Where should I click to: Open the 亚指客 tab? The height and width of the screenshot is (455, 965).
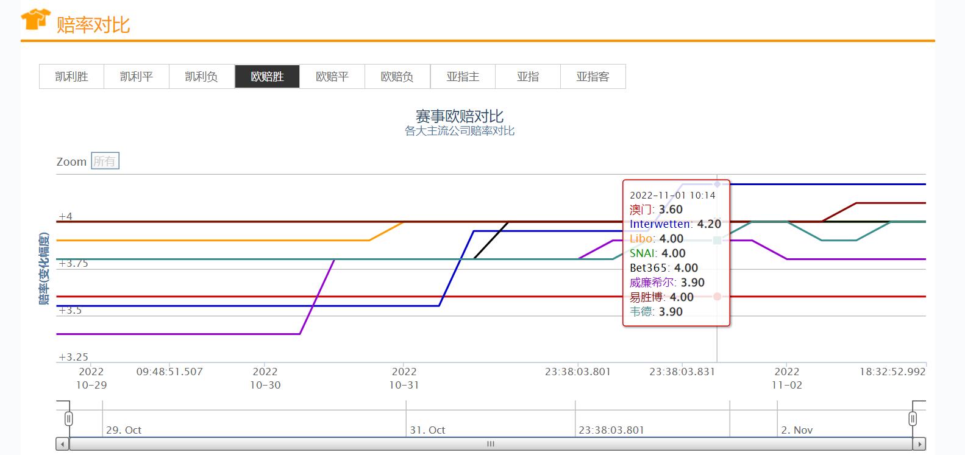[593, 77]
